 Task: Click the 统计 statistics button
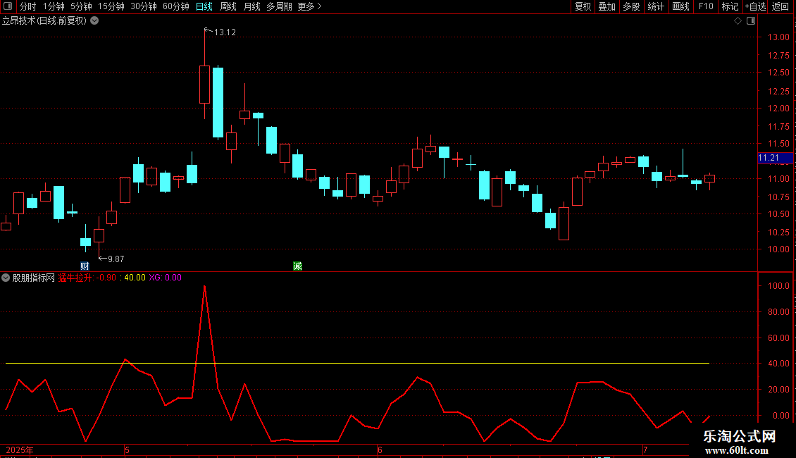[656, 6]
